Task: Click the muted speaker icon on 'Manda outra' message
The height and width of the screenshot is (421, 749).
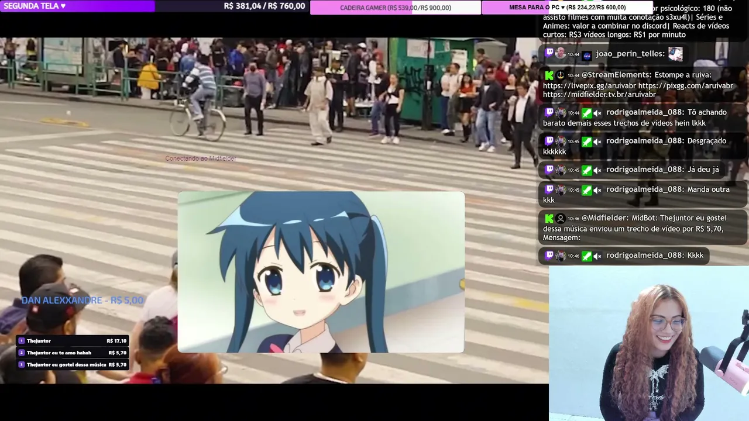Action: 597,190
